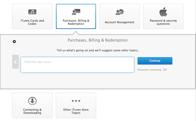Open the iTunes Cards and Codes topic
196x121 pixels.
pos(32,16)
